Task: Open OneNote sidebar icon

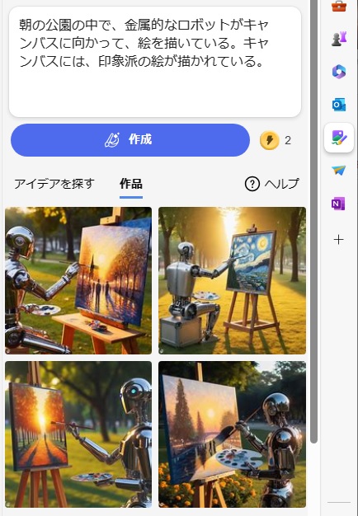Action: tap(338, 204)
